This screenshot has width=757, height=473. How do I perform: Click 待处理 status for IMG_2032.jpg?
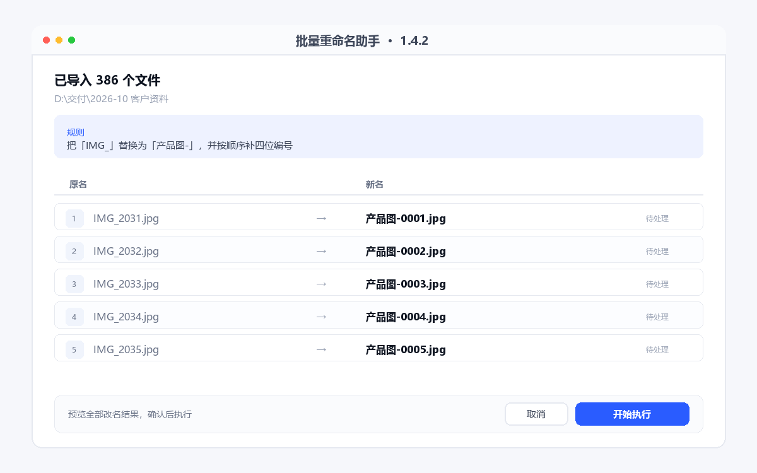coord(657,252)
